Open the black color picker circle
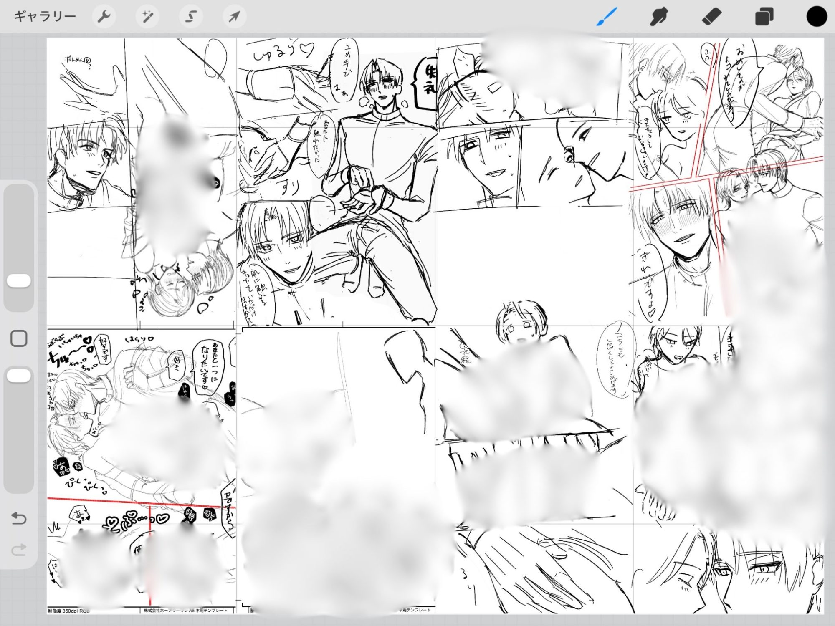835x626 pixels. click(x=816, y=17)
